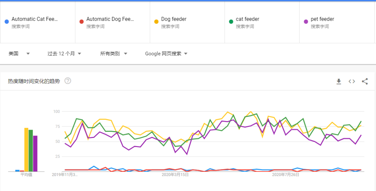This screenshot has width=376, height=191.
Task: Click the yellow average bar in chart
Action: coord(26,150)
